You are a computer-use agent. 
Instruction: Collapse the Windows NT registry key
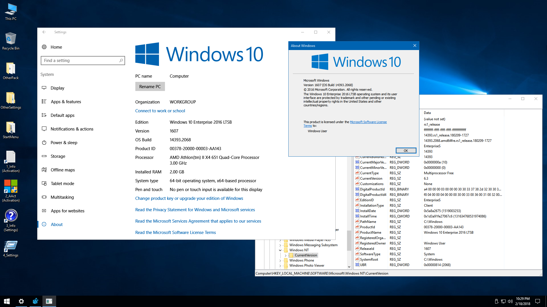coord(280,250)
